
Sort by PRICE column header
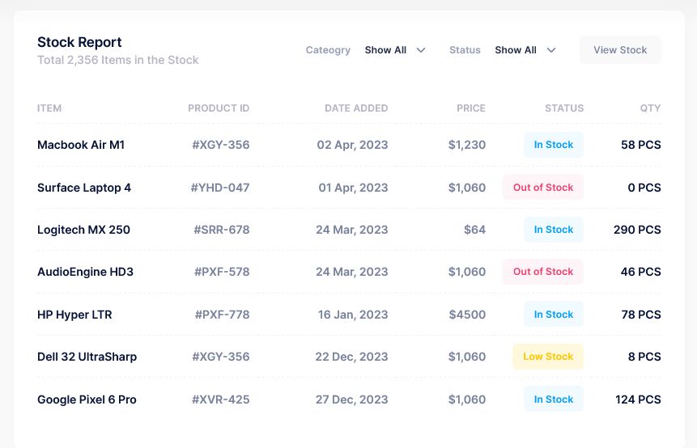coord(471,108)
